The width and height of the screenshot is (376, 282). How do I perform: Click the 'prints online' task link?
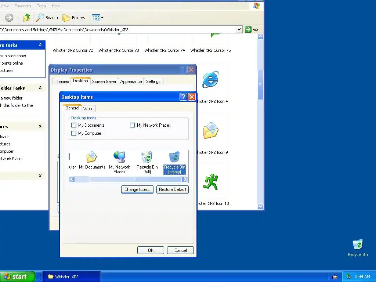click(x=12, y=63)
